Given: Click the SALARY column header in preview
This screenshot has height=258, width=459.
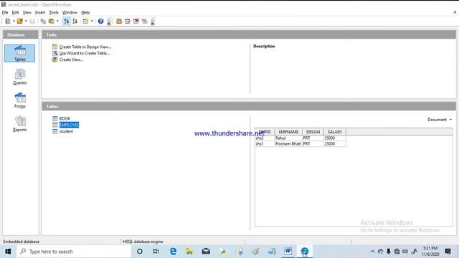Looking at the screenshot, I should pyautogui.click(x=335, y=132).
